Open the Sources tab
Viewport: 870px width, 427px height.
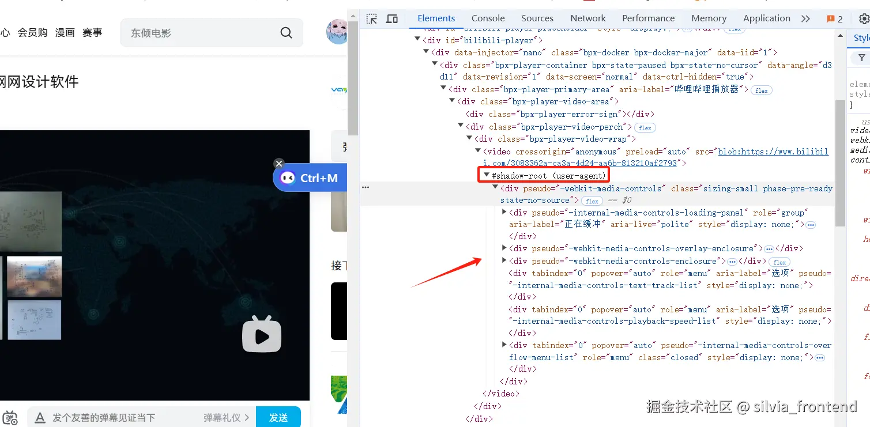[x=537, y=18]
